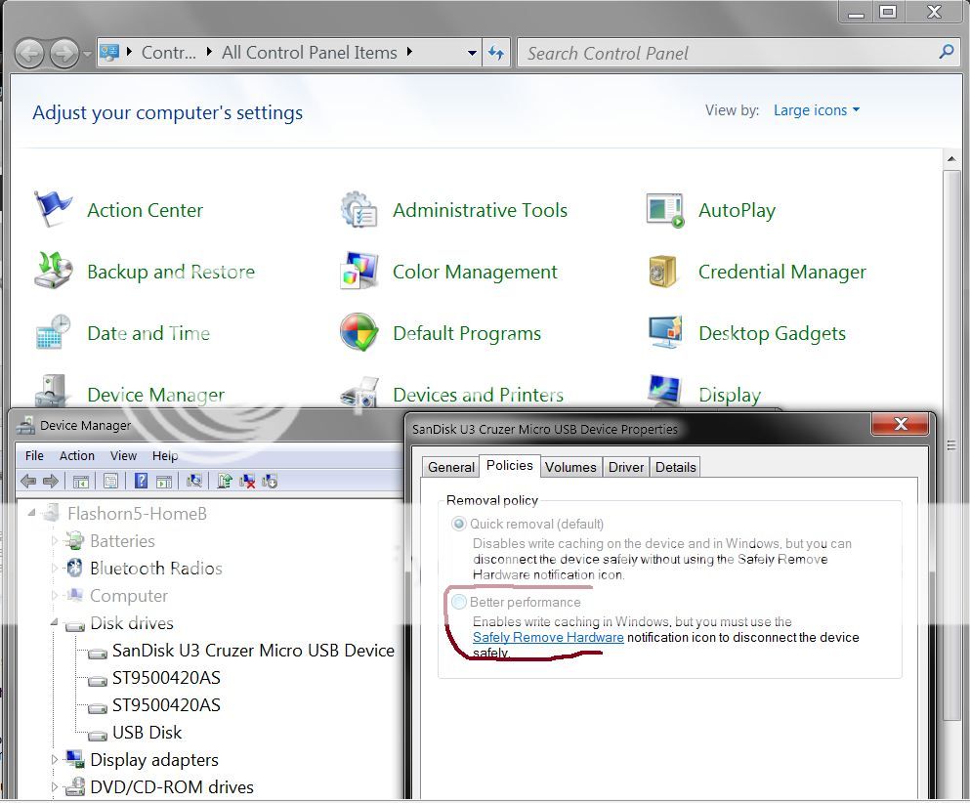Click Scan for hardware changes icon
Screen dimensions: 970x803
(x=194, y=481)
